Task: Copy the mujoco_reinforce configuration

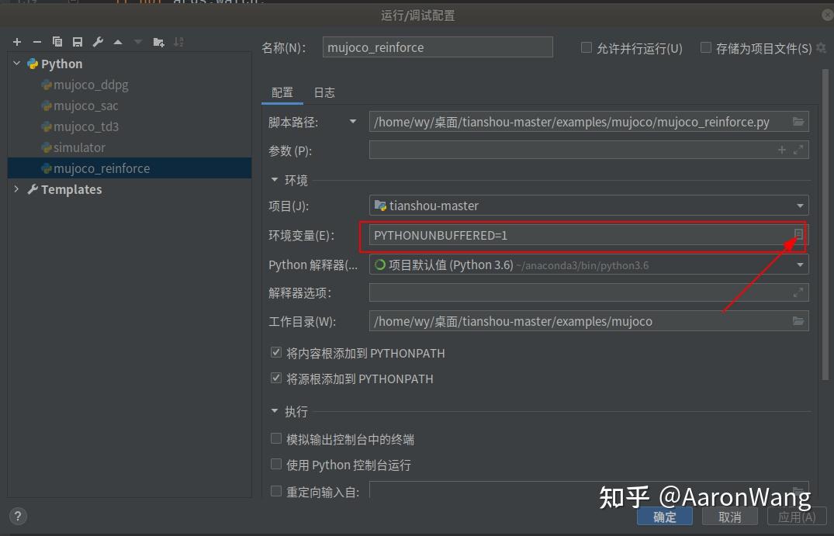Action: click(57, 41)
